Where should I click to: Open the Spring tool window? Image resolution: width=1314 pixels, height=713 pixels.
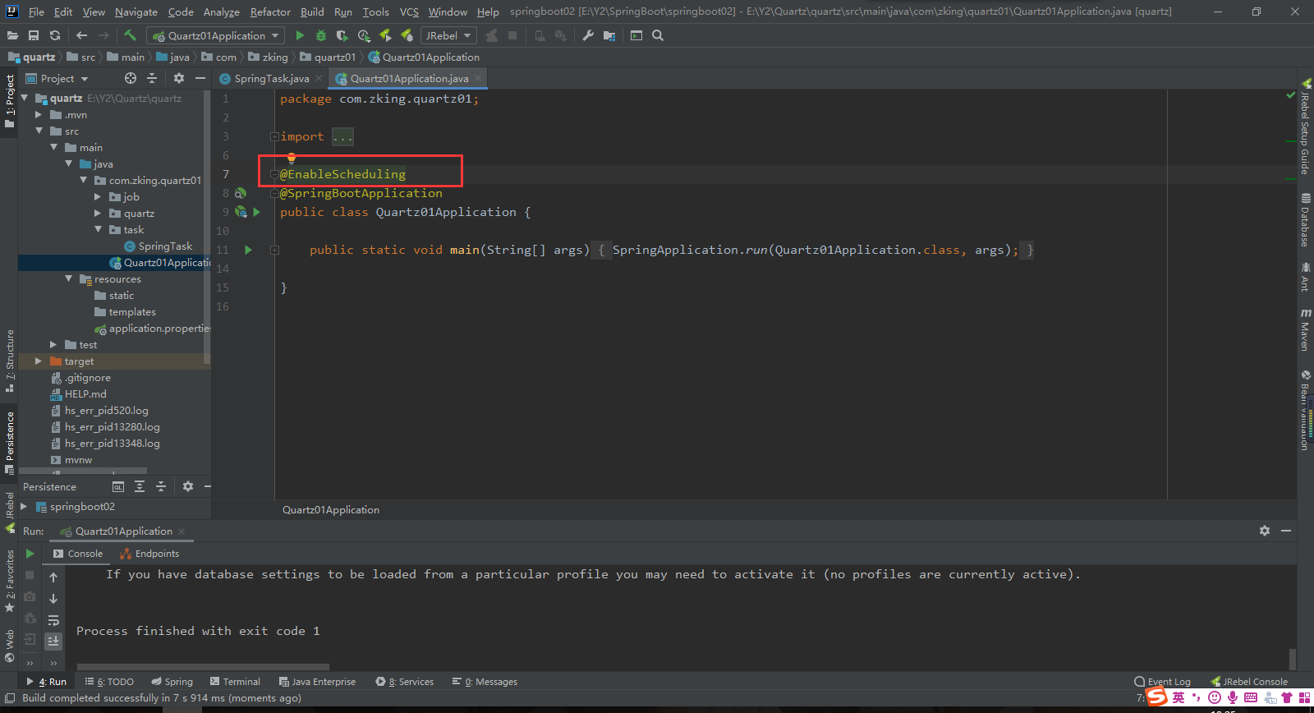[x=172, y=682]
